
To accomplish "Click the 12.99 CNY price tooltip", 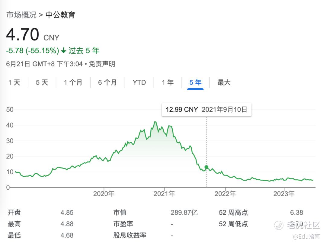I will [206, 109].
